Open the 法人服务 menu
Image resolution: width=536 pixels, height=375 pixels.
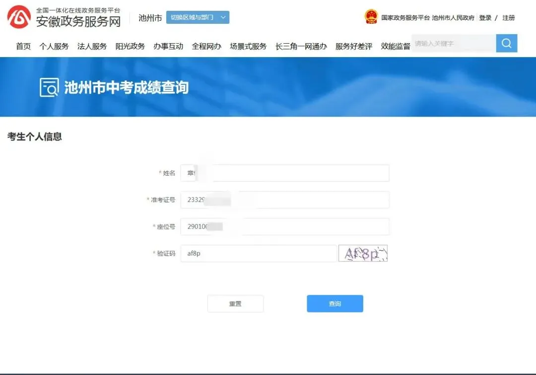[x=92, y=46]
